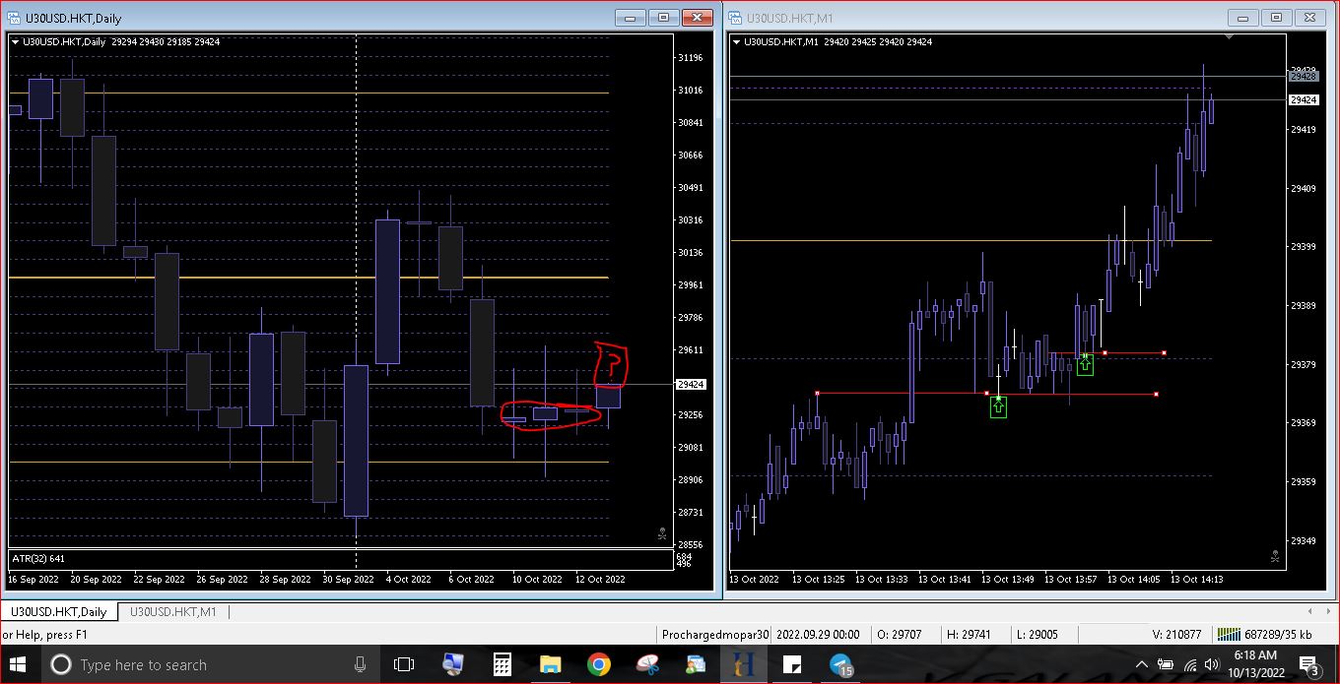
Task: Click the 29424 price label on M1 chart
Action: pyautogui.click(x=1303, y=100)
